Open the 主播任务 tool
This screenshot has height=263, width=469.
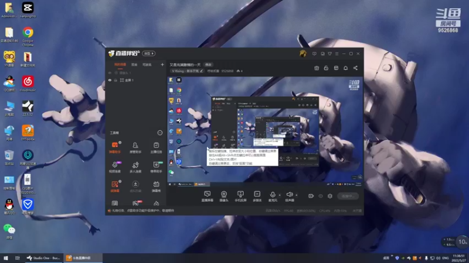click(156, 147)
